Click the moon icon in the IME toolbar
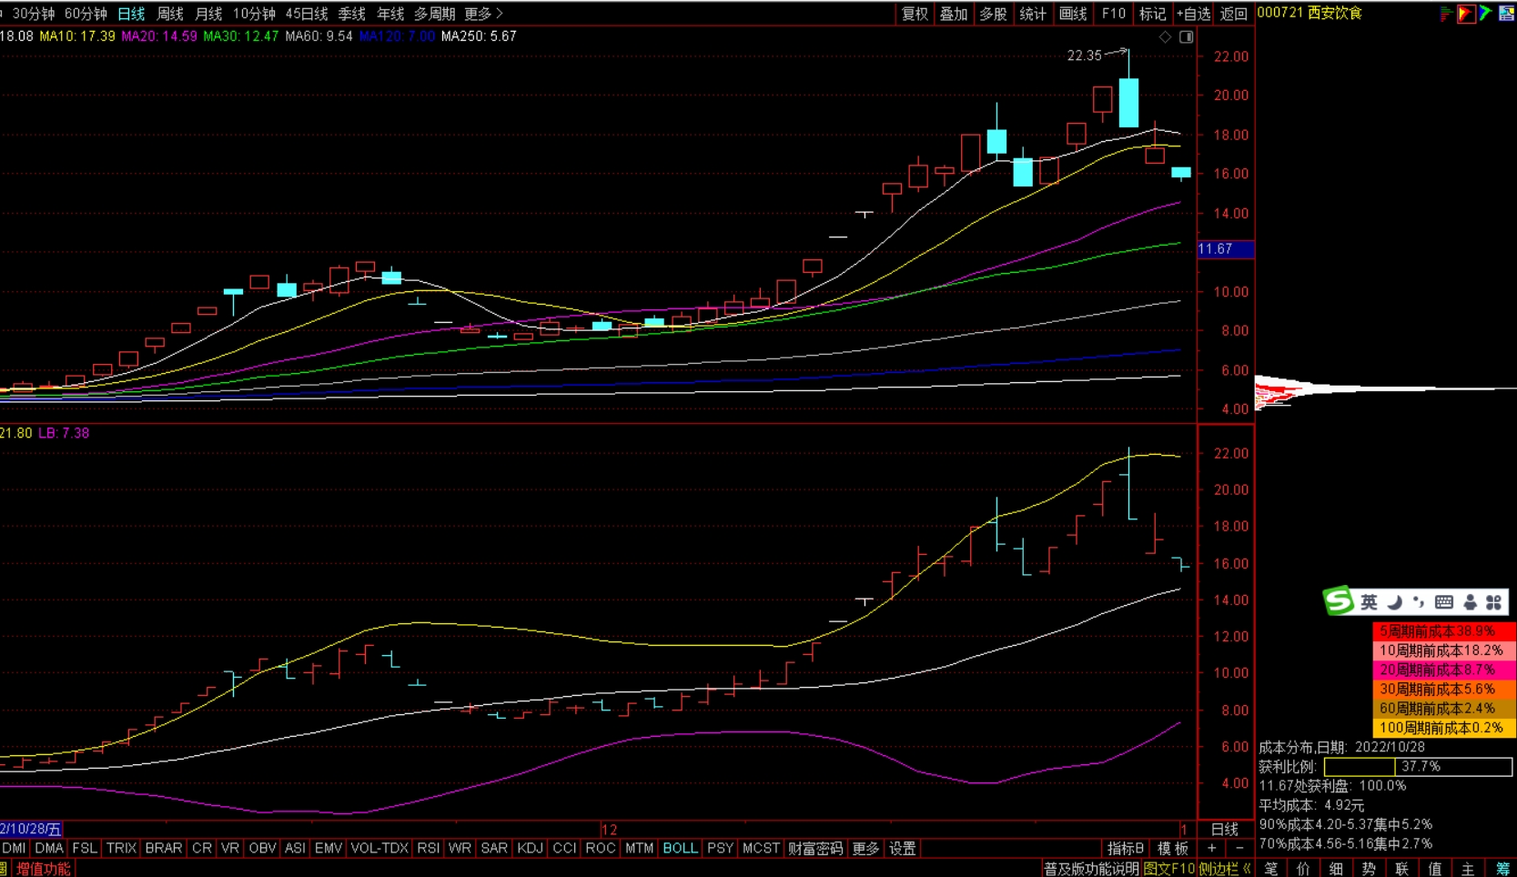Screen dimensions: 1517x877 [x=1395, y=602]
